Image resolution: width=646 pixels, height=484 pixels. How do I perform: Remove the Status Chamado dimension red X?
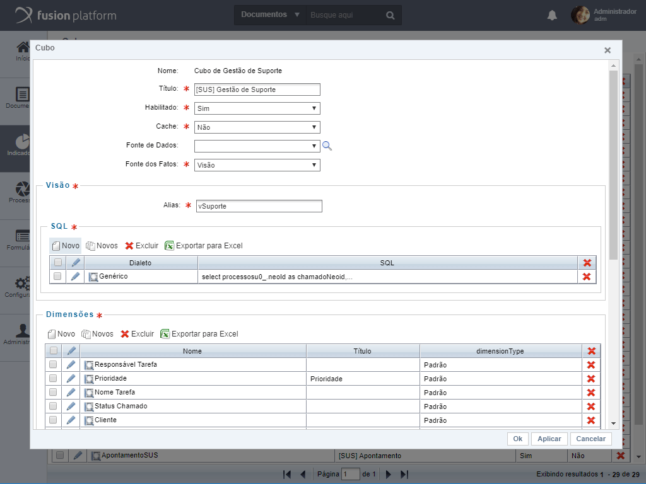pyautogui.click(x=591, y=406)
